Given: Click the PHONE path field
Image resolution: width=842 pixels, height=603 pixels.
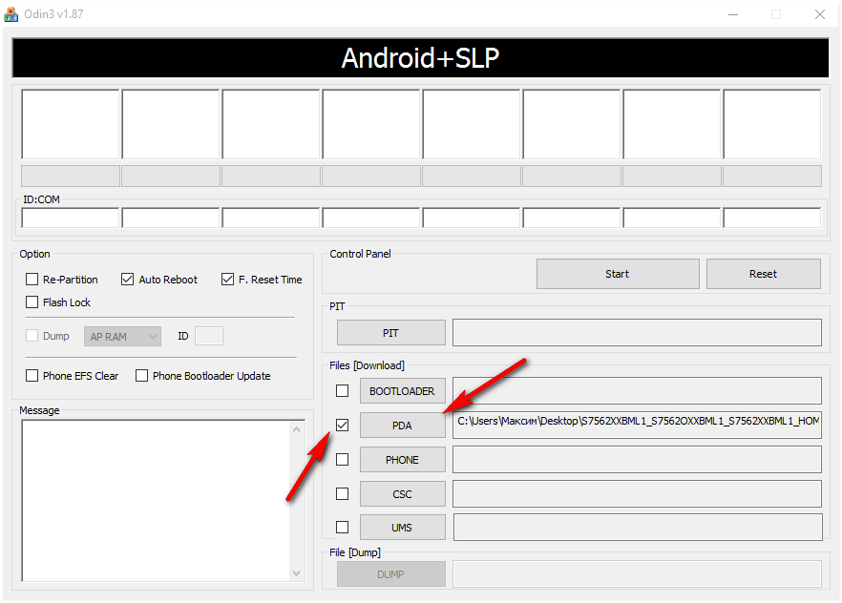Looking at the screenshot, I should tap(637, 459).
